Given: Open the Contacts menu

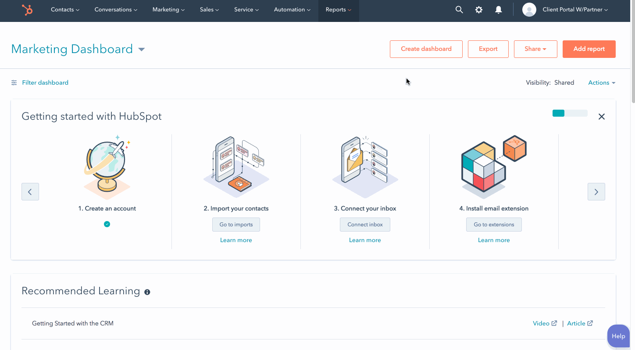Looking at the screenshot, I should 65,10.
